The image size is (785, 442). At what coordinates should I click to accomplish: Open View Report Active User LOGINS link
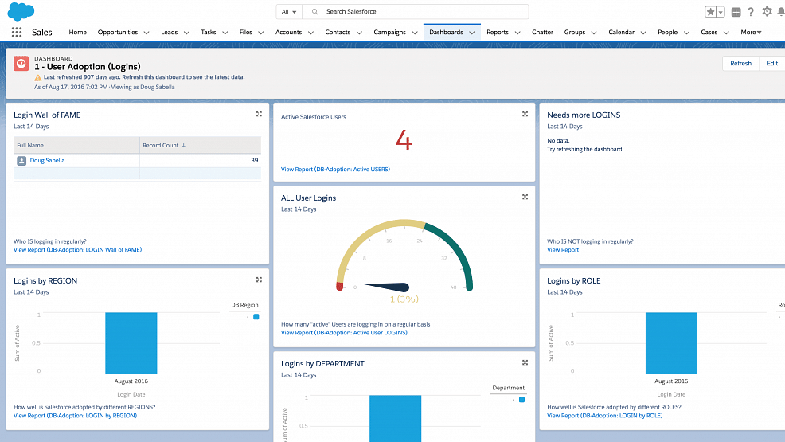pos(344,332)
